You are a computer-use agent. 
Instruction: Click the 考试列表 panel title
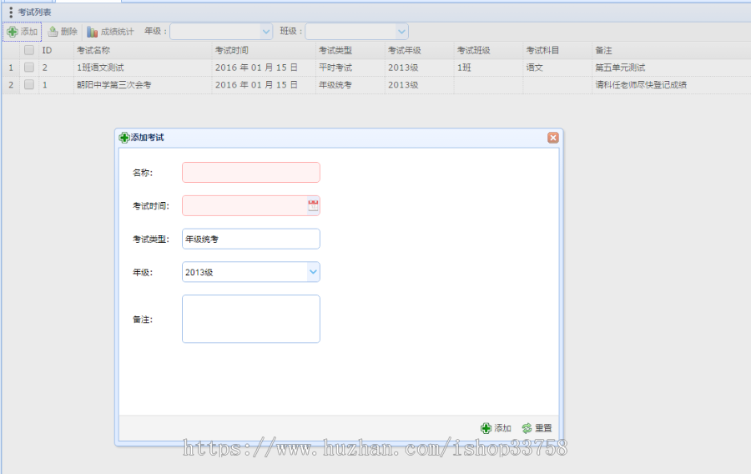coord(34,13)
